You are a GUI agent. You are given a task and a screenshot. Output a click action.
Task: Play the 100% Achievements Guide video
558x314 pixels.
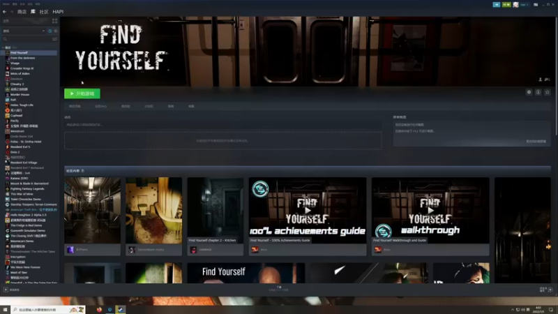click(x=308, y=211)
